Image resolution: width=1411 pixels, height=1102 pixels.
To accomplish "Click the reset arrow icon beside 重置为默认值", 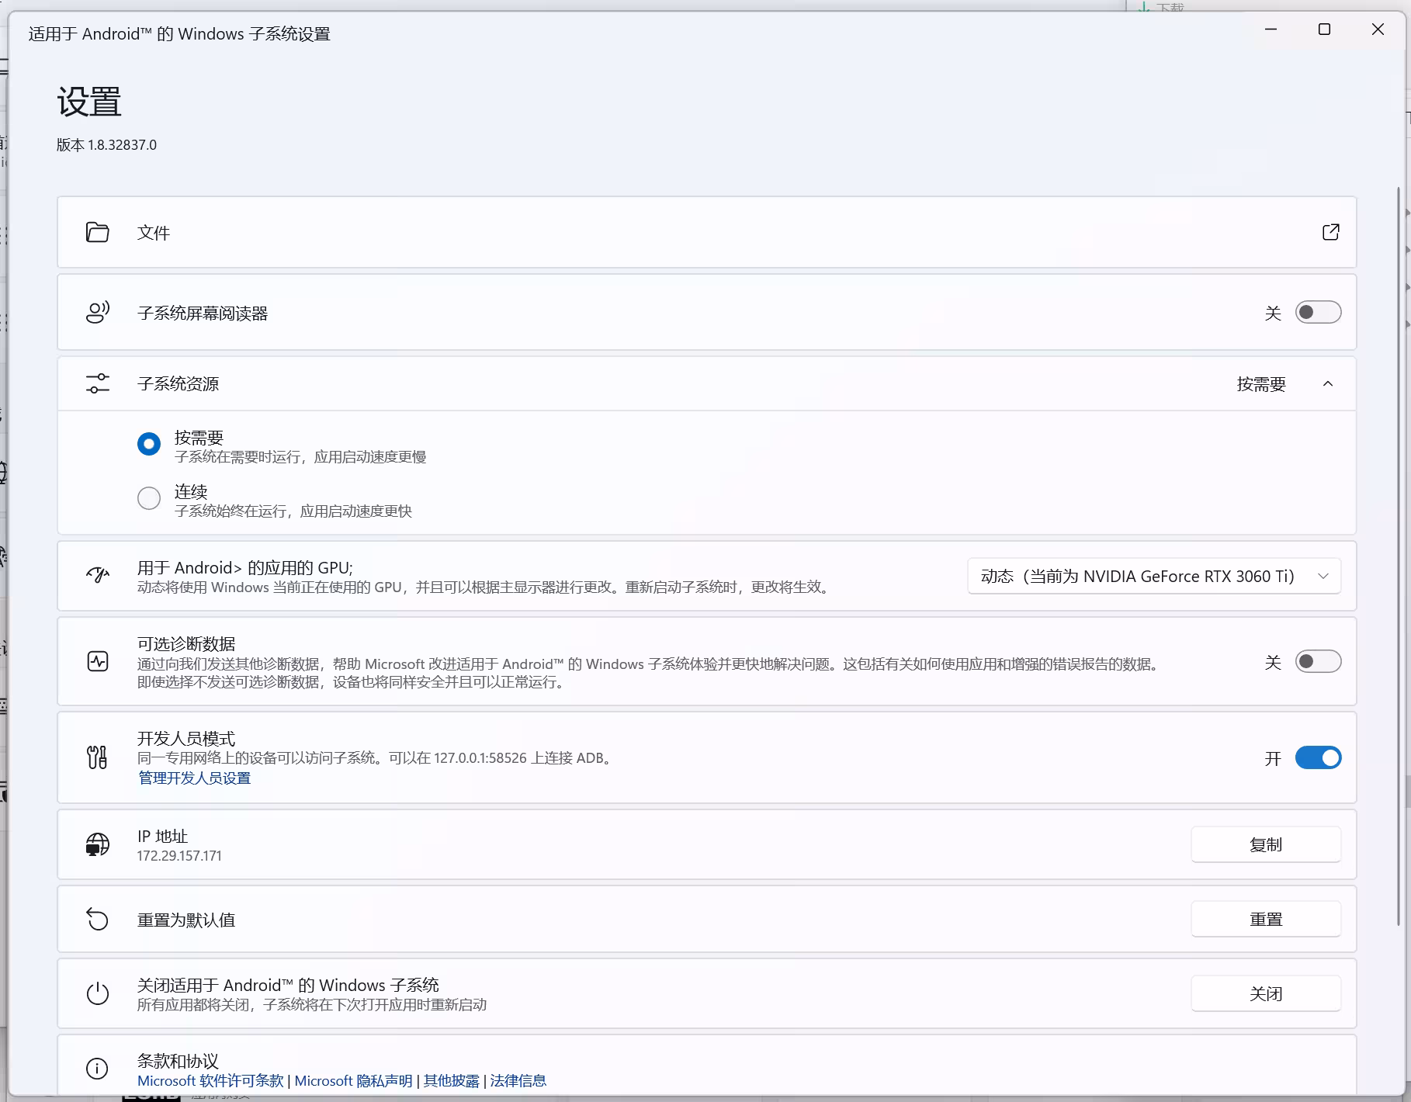I will tap(97, 920).
